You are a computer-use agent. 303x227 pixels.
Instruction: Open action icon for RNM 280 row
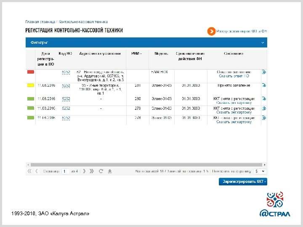264,99
